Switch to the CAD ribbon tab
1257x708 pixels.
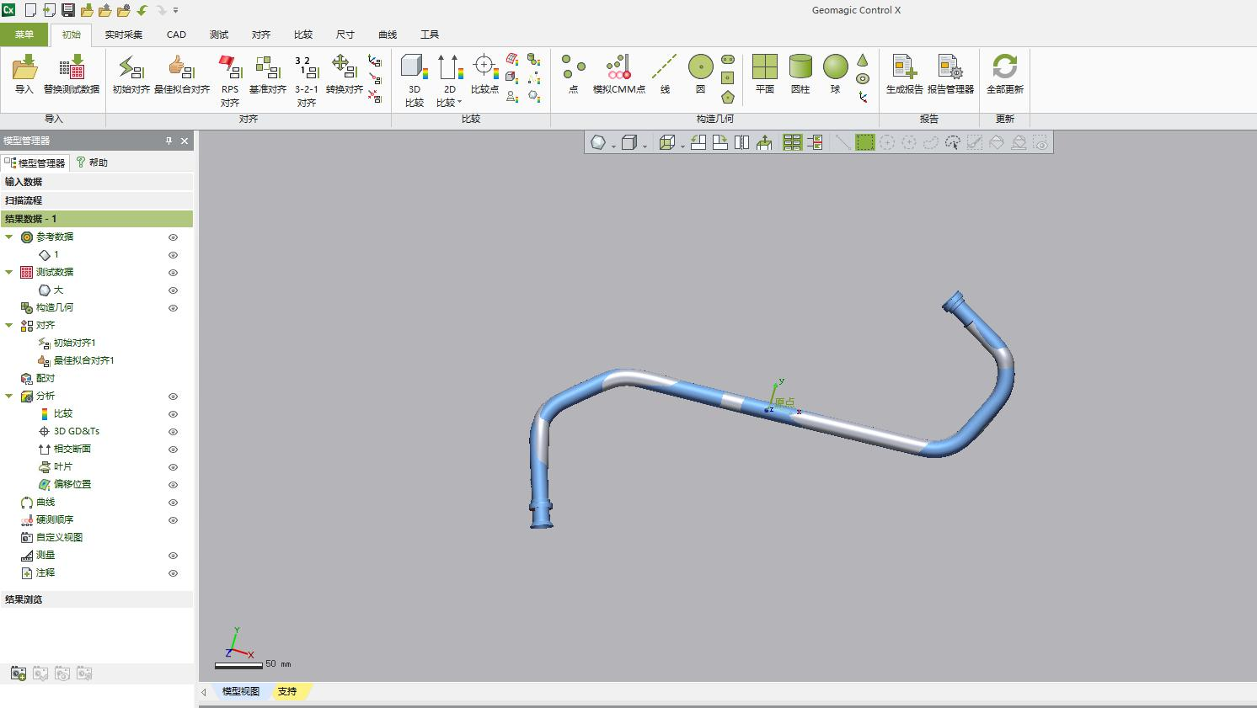tap(176, 35)
